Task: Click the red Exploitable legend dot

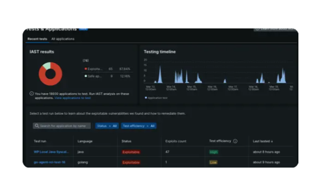Action: (85, 69)
